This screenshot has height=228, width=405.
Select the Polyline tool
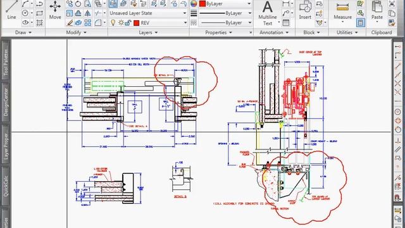coord(39,3)
